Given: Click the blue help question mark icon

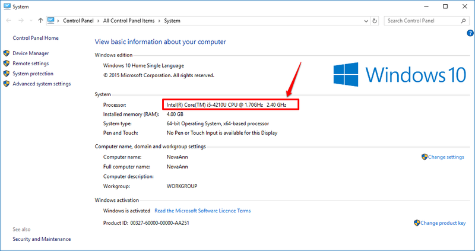Looking at the screenshot, I should click(470, 33).
